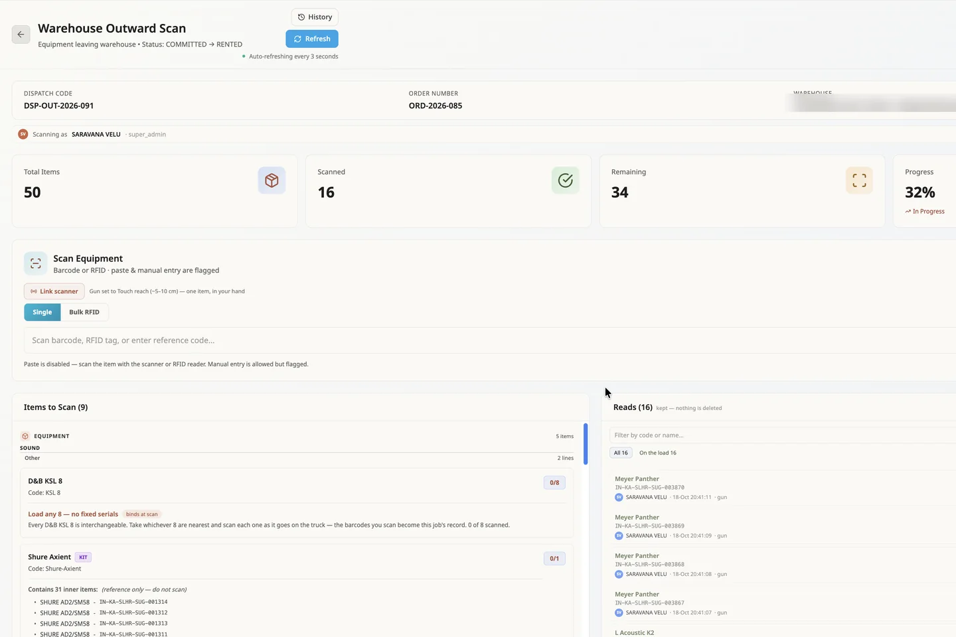Click the Remaining scan-frame icon
Viewport: 956px width, 637px height.
click(x=859, y=180)
